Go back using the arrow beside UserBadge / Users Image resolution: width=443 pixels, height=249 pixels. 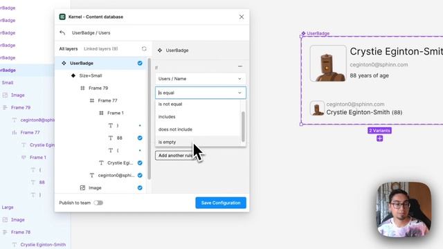point(62,33)
